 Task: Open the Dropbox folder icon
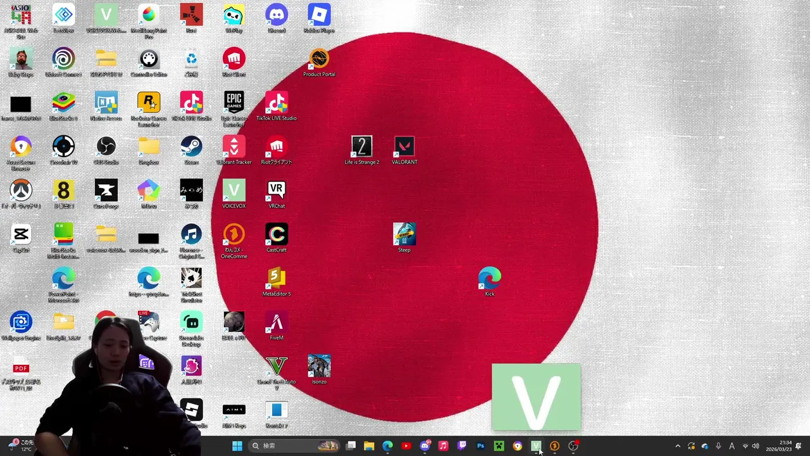(149, 150)
